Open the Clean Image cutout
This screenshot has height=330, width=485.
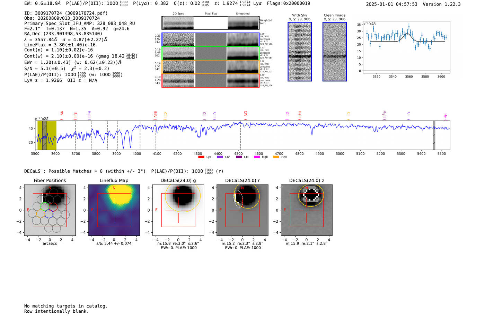click(335, 52)
